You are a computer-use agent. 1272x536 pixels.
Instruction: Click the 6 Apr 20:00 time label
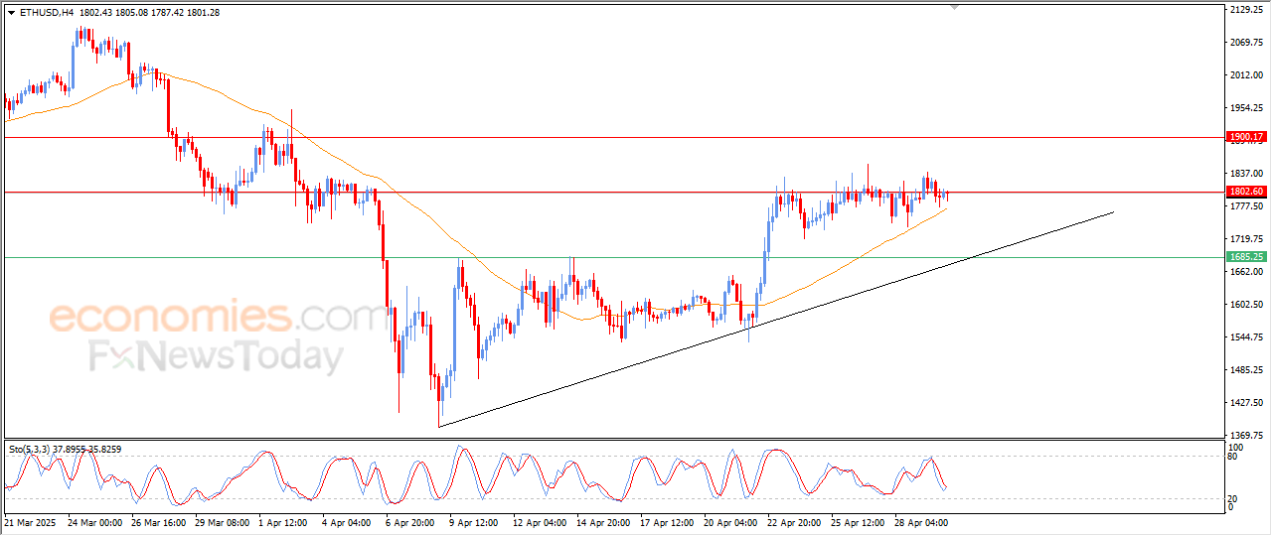(x=412, y=521)
